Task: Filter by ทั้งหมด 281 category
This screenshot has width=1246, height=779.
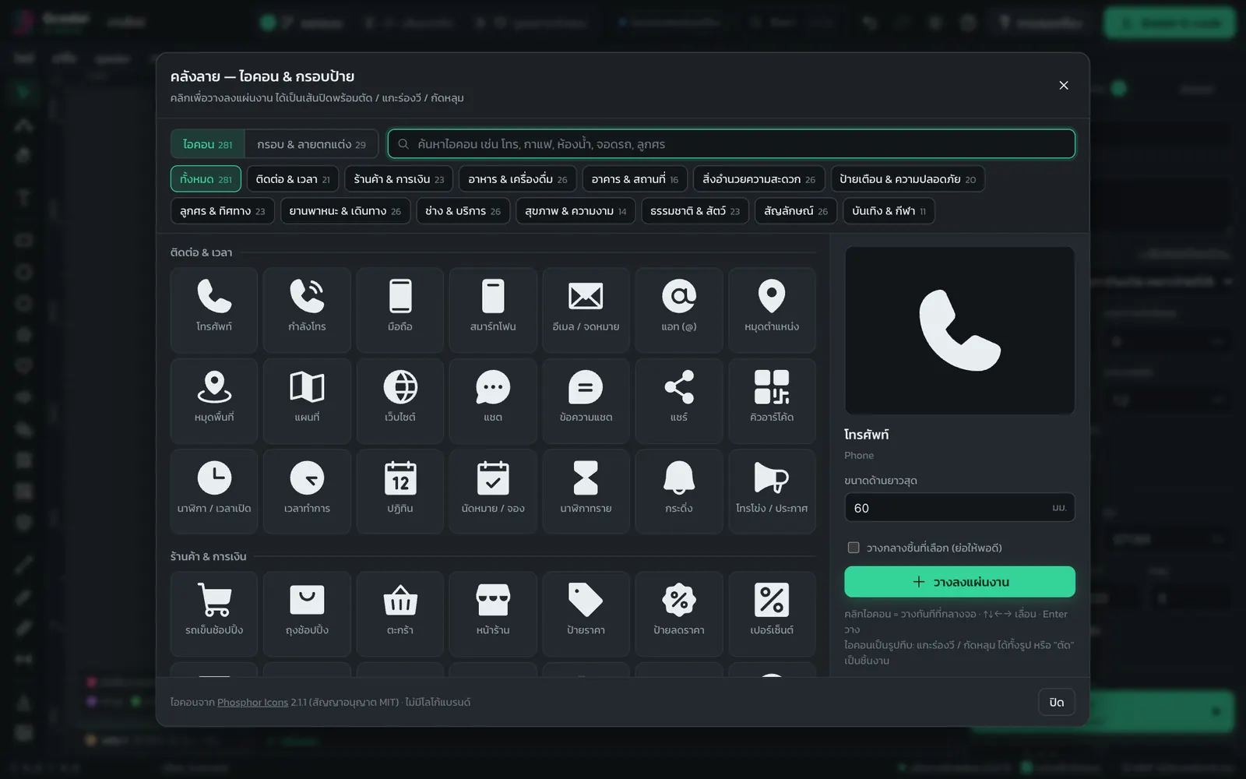Action: click(x=206, y=179)
